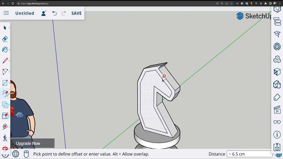Click the Distance measurement field
Image resolution: width=283 pixels, height=159 pixels.
(x=249, y=154)
